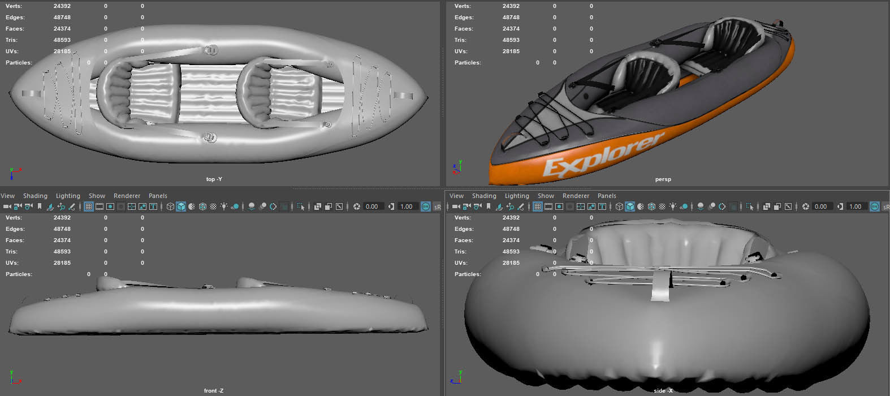Viewport: 890px width, 396px height.
Task: Click the 'persp' viewport camera label
Action: pyautogui.click(x=663, y=179)
